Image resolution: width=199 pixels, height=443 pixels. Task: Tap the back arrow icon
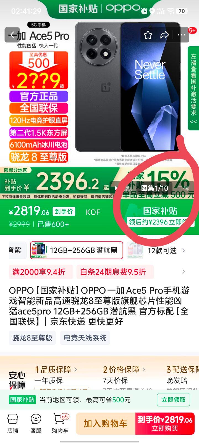12,35
